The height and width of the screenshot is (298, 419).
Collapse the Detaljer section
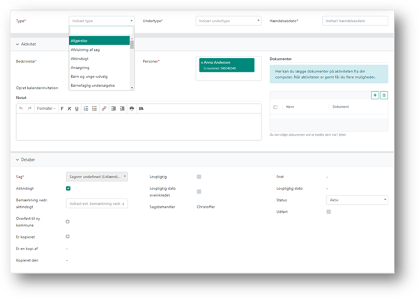coord(17,160)
